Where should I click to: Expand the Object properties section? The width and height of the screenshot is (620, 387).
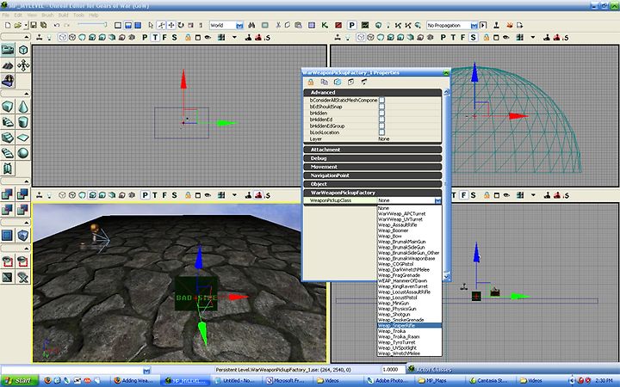(373, 184)
